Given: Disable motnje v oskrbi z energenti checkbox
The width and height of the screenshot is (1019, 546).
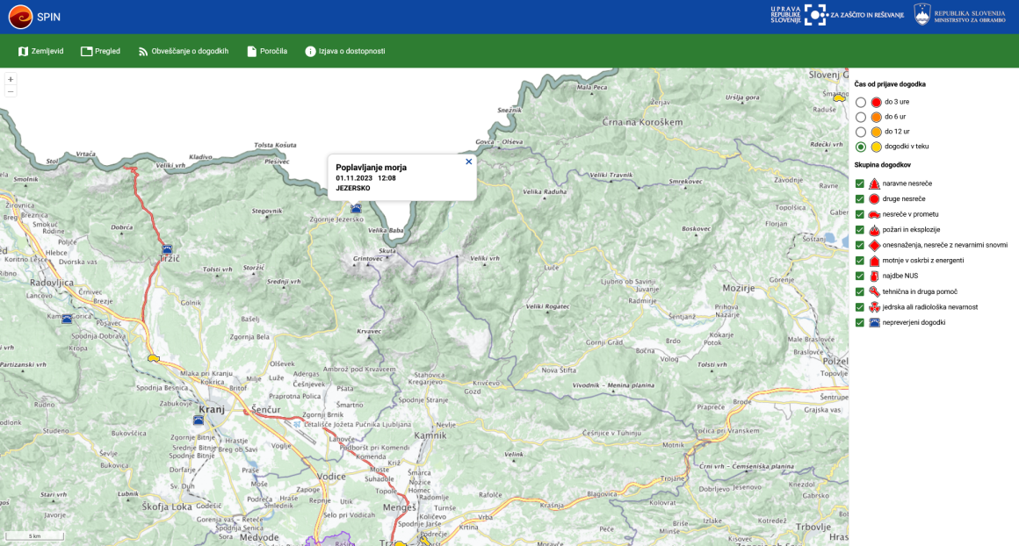Looking at the screenshot, I should pyautogui.click(x=860, y=261).
